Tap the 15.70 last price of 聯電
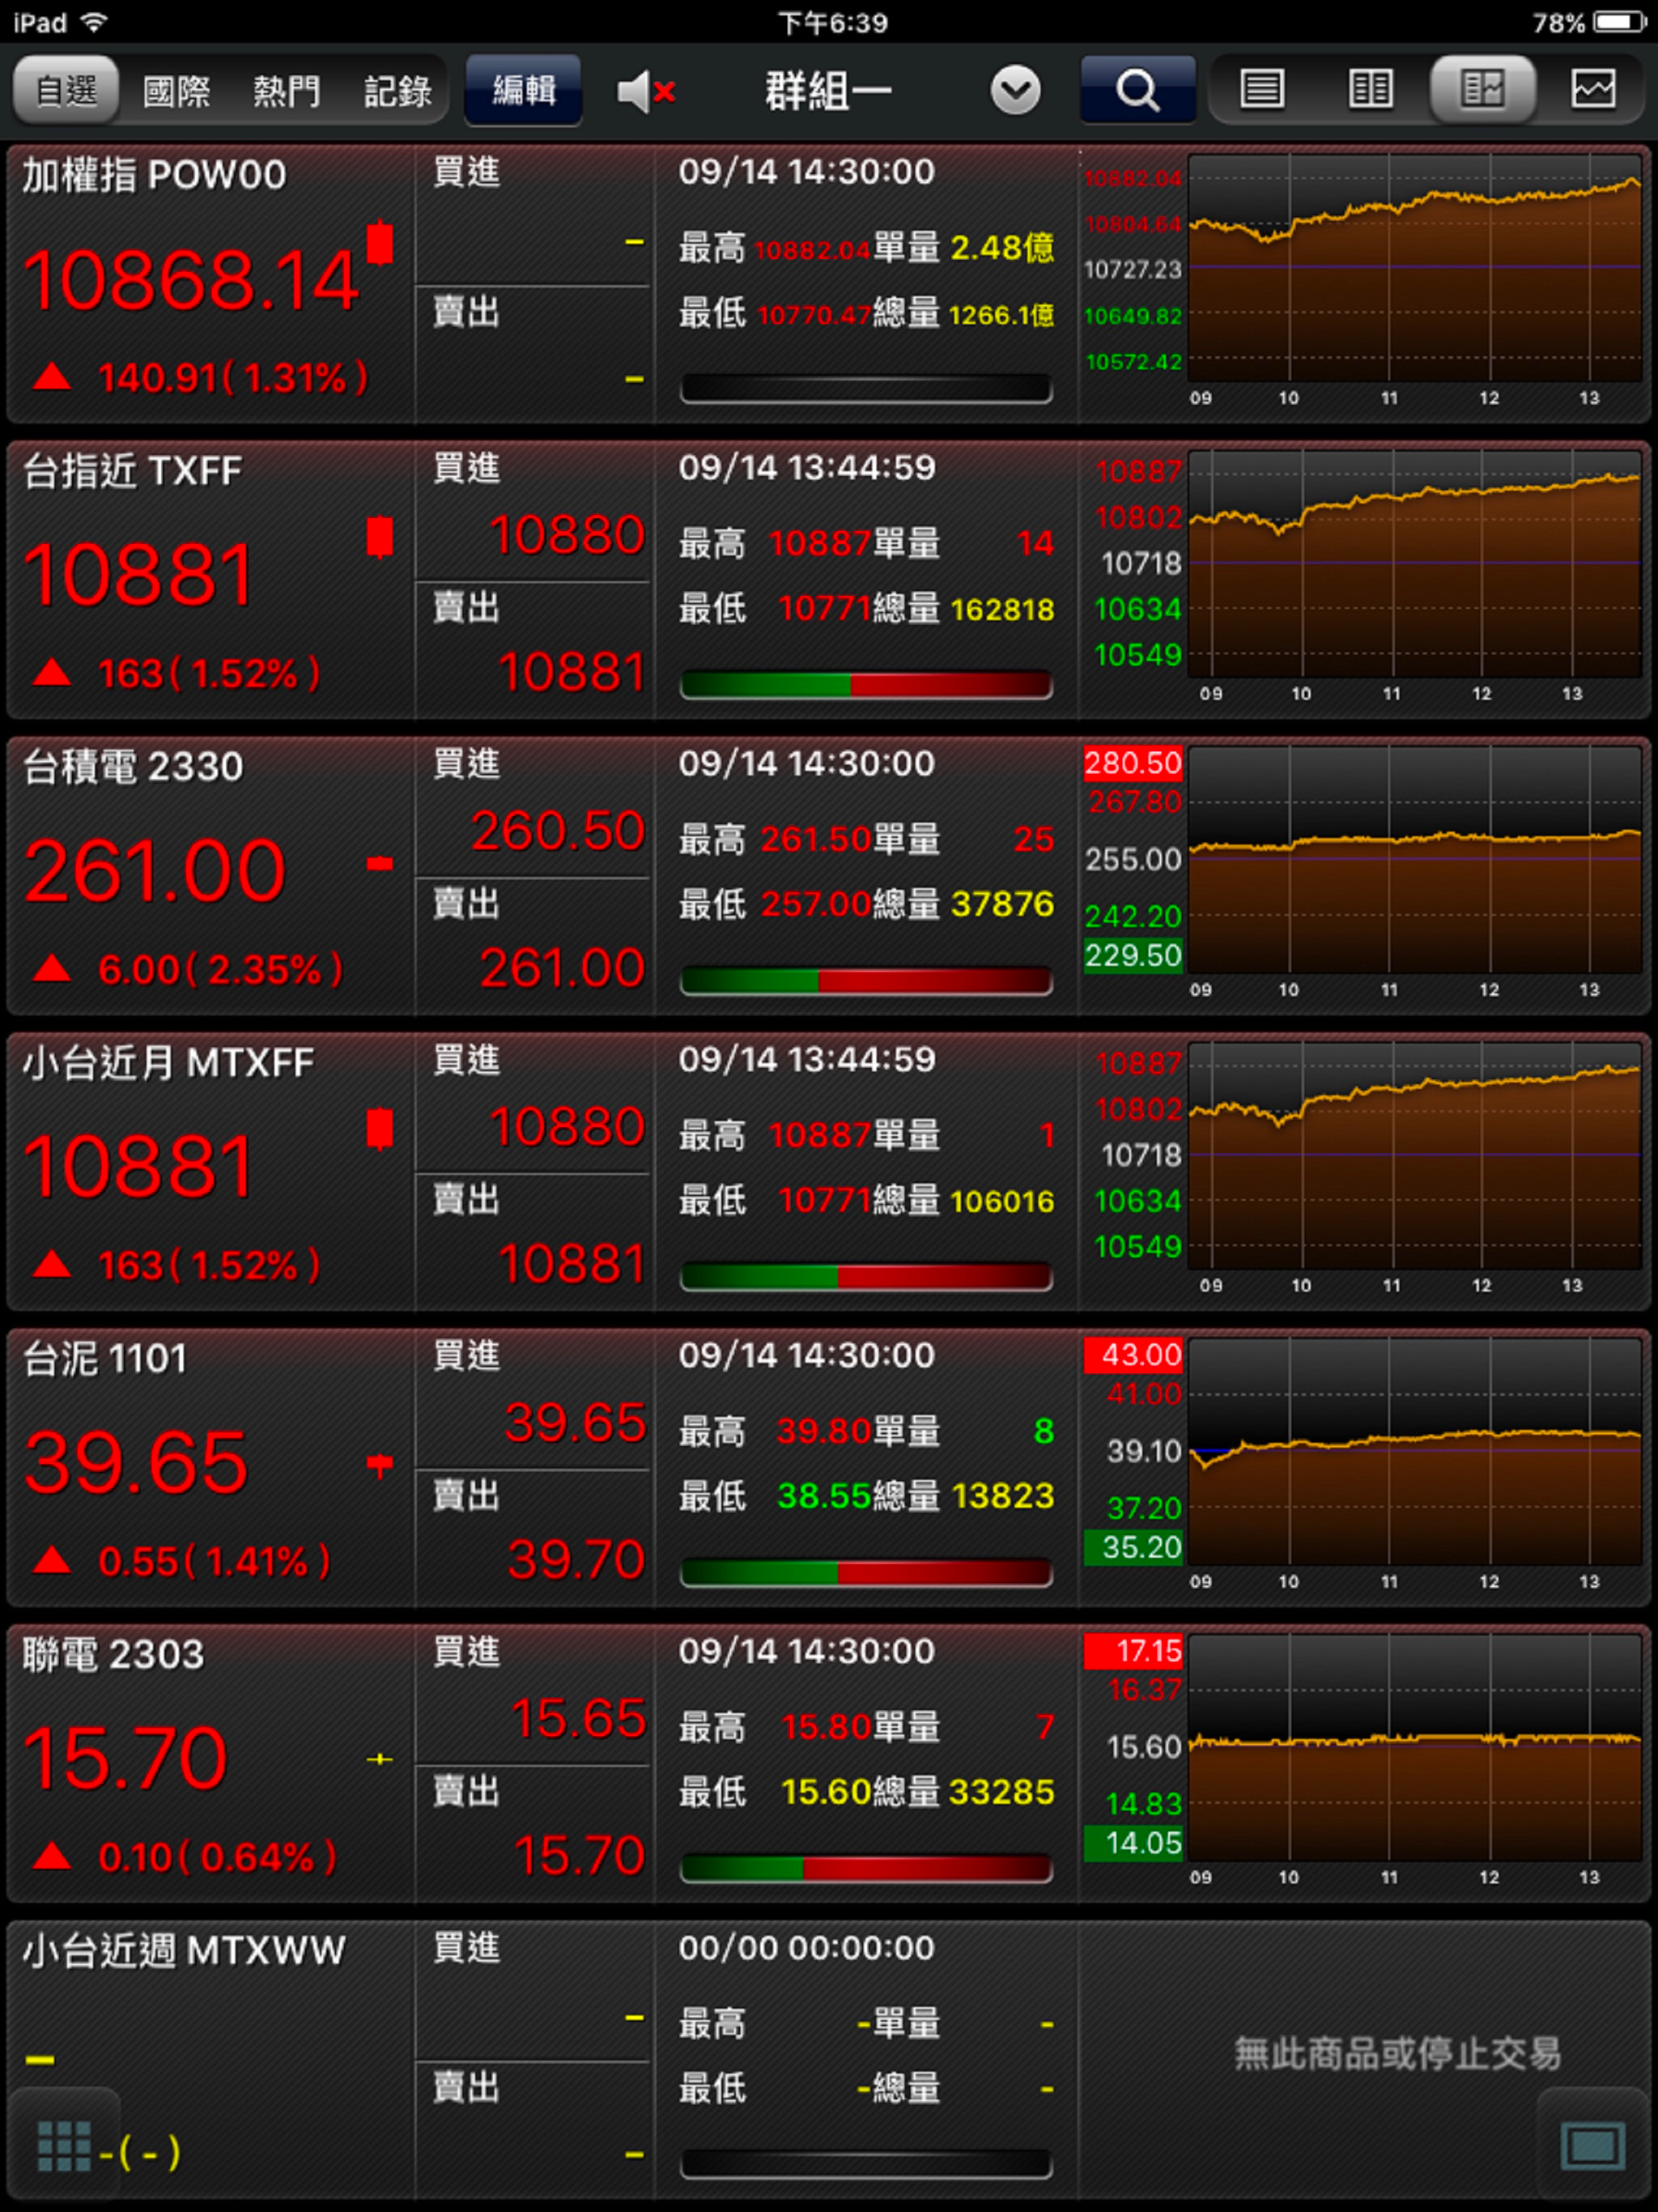 [126, 1759]
